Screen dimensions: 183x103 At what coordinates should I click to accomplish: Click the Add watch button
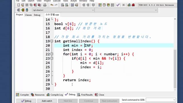tap(47, 101)
